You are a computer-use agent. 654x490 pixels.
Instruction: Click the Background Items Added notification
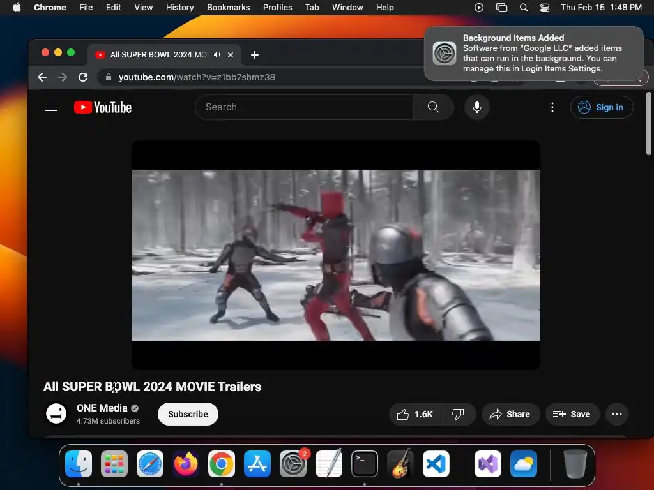533,54
